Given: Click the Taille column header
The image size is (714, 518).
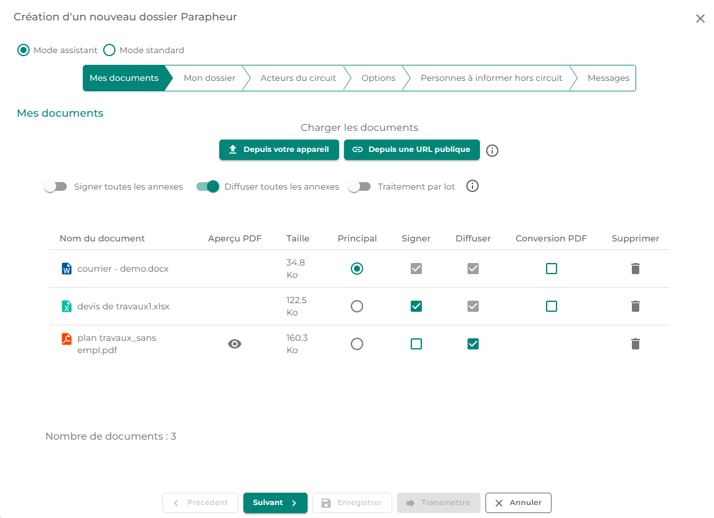Looking at the screenshot, I should [x=298, y=238].
